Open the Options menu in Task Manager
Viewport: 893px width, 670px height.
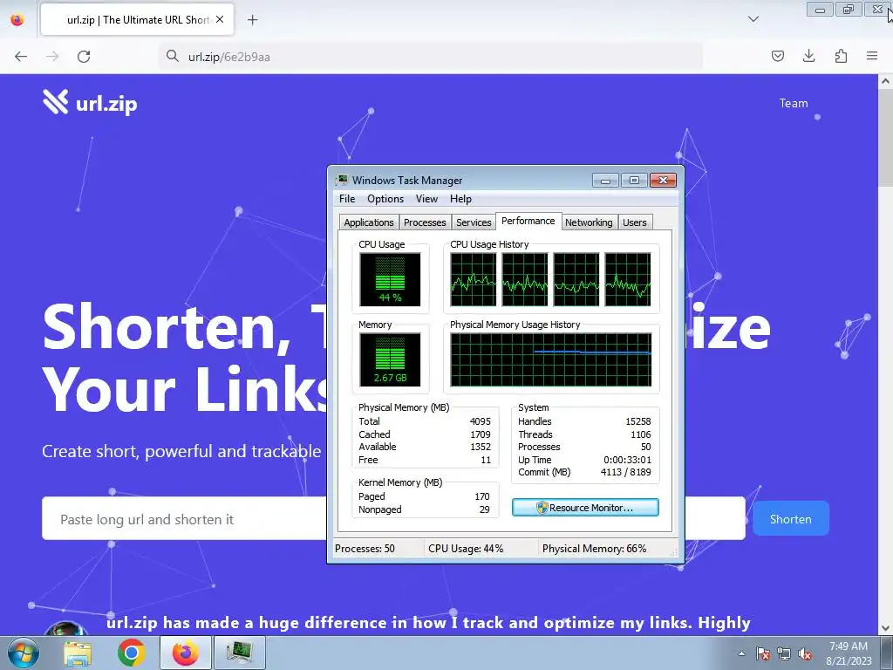pos(385,199)
